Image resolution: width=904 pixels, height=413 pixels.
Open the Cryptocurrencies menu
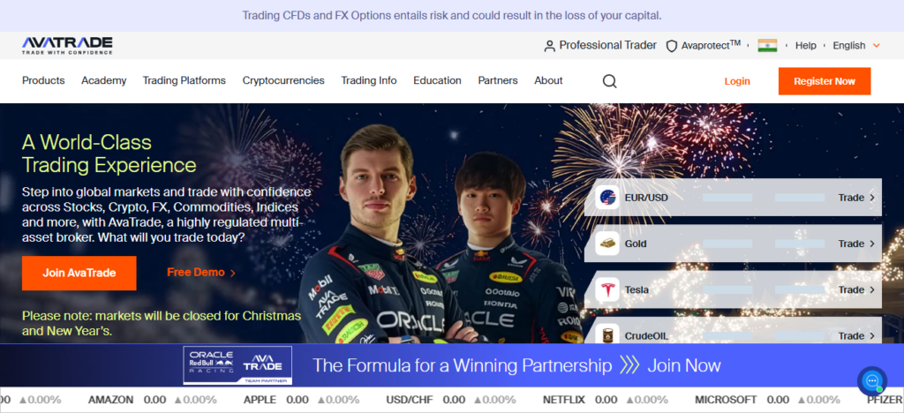click(283, 80)
